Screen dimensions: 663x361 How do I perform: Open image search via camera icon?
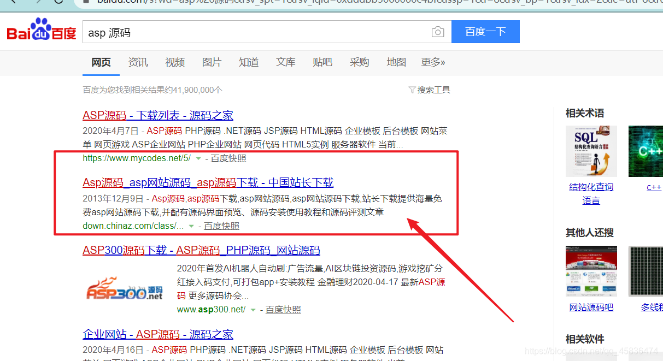pyautogui.click(x=437, y=32)
